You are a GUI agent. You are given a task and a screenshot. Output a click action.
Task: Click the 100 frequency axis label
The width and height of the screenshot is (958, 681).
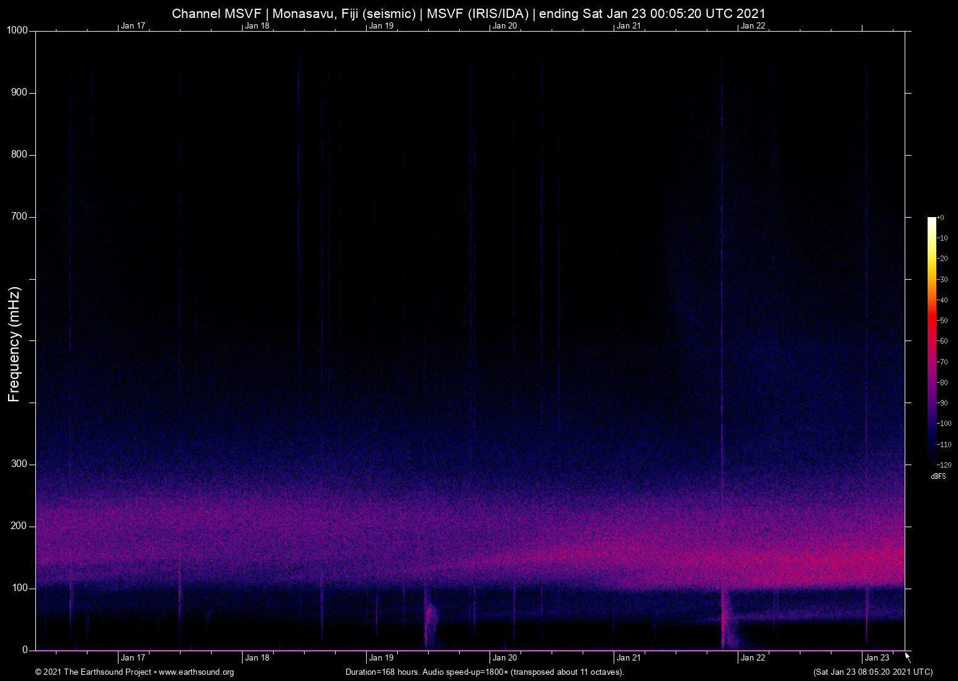point(19,588)
